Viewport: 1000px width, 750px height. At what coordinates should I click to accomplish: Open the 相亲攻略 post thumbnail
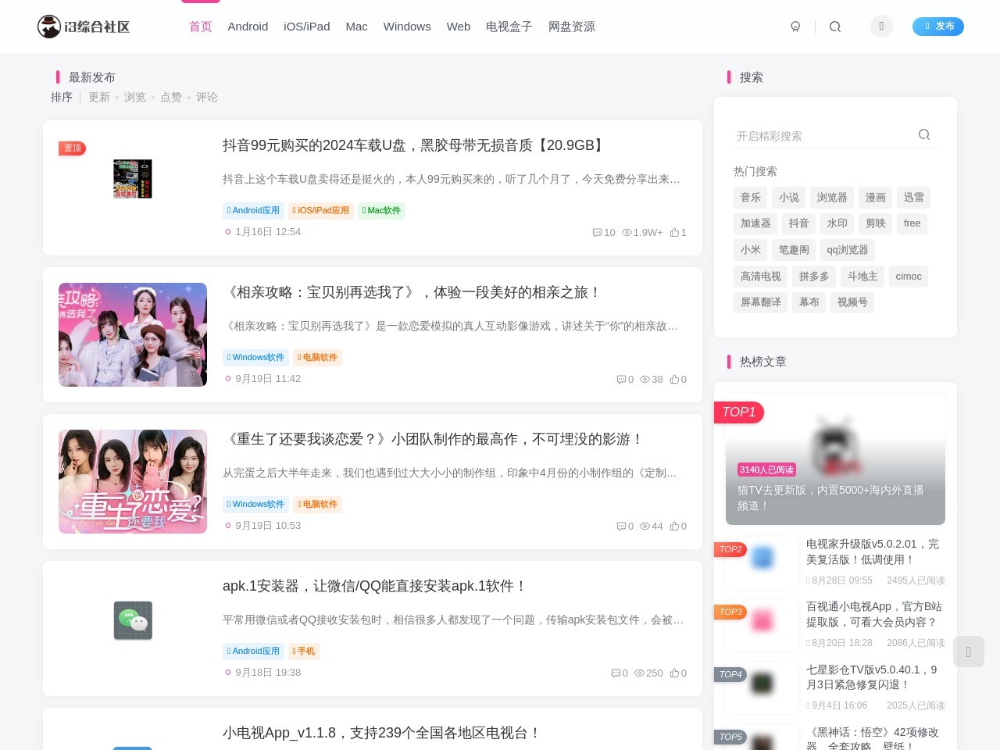pos(133,334)
